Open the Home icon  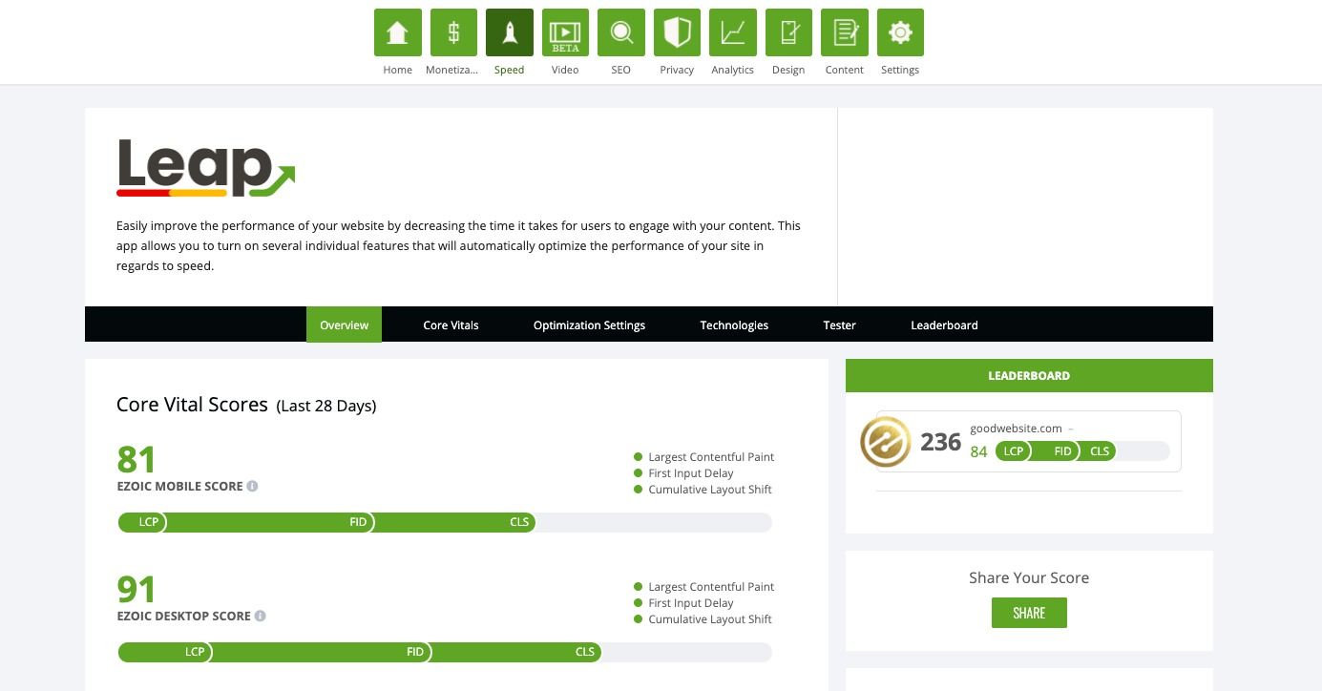[x=397, y=32]
